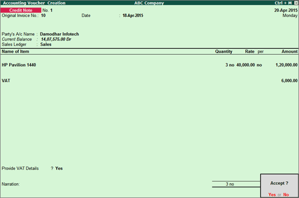The image size is (299, 198).
Task: Edit the rate 40,000.00 field
Action: coord(245,65)
